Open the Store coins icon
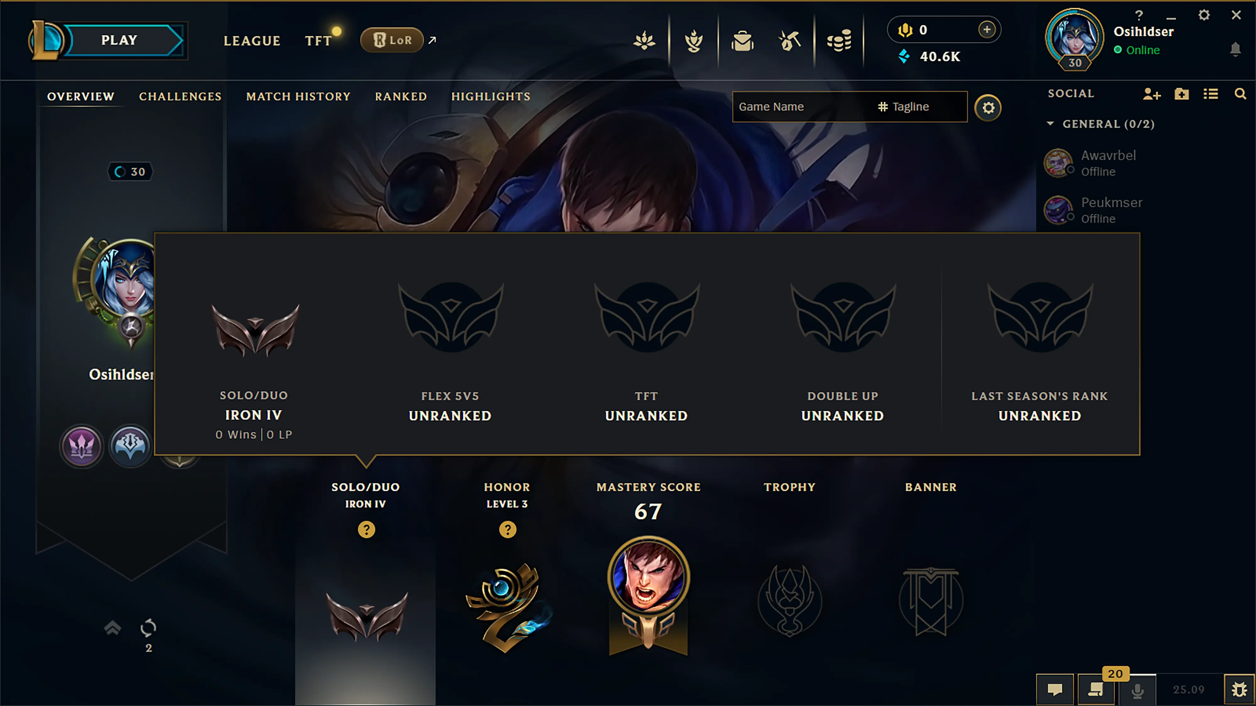Screen dimensions: 1256x706 point(839,41)
